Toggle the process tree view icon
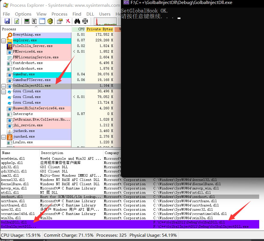Image resolution: width=264 pixels, height=241 pixels. 34,21
